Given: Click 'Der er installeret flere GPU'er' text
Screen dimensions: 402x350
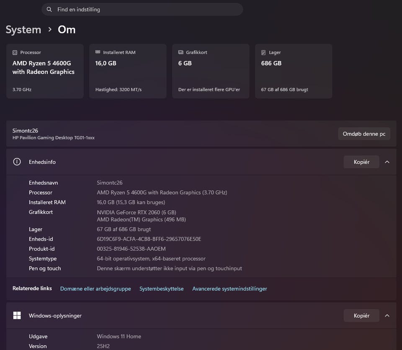Looking at the screenshot, I should click(x=209, y=90).
